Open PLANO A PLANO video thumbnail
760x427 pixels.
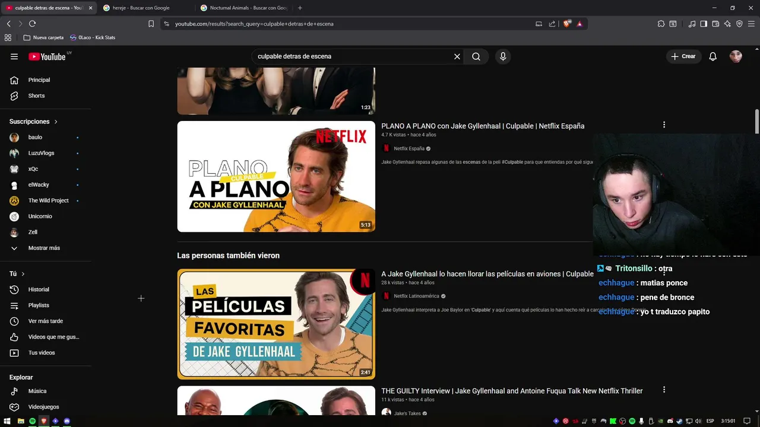tap(276, 176)
